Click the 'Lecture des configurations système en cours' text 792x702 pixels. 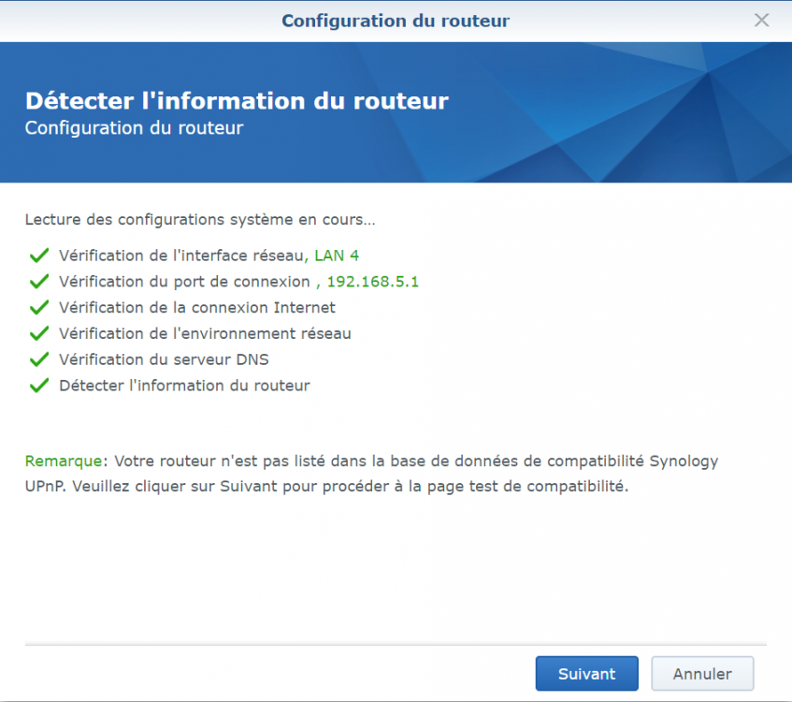tap(200, 222)
